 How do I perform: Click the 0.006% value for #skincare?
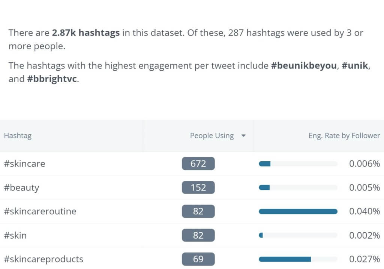pyautogui.click(x=365, y=163)
